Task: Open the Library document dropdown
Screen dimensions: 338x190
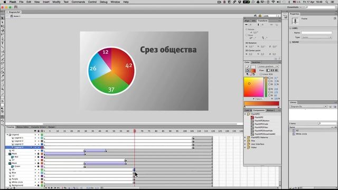Action: tap(308, 107)
